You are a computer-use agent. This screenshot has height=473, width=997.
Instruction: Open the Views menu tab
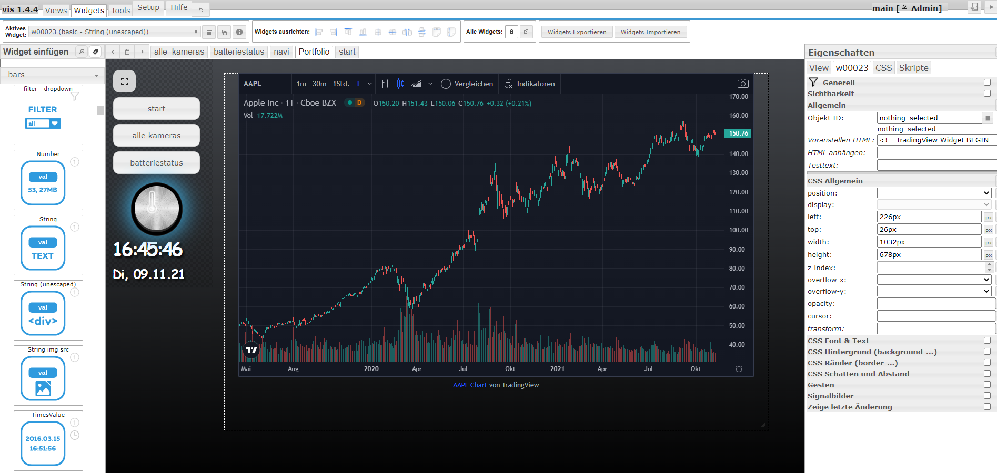(x=56, y=11)
